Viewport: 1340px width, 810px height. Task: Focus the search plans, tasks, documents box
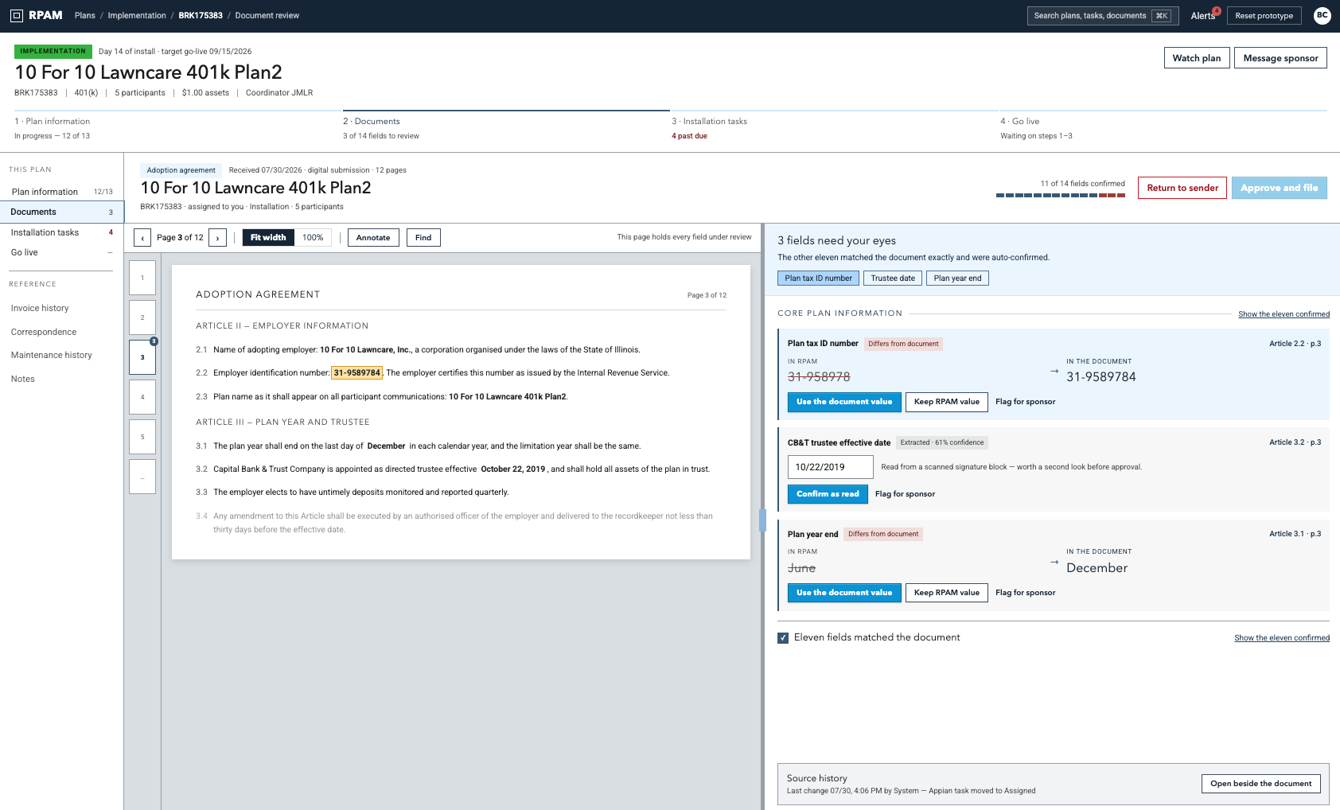pos(1103,15)
